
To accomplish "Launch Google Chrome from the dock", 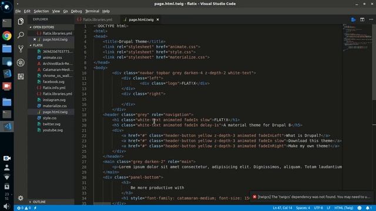I will [6, 36].
